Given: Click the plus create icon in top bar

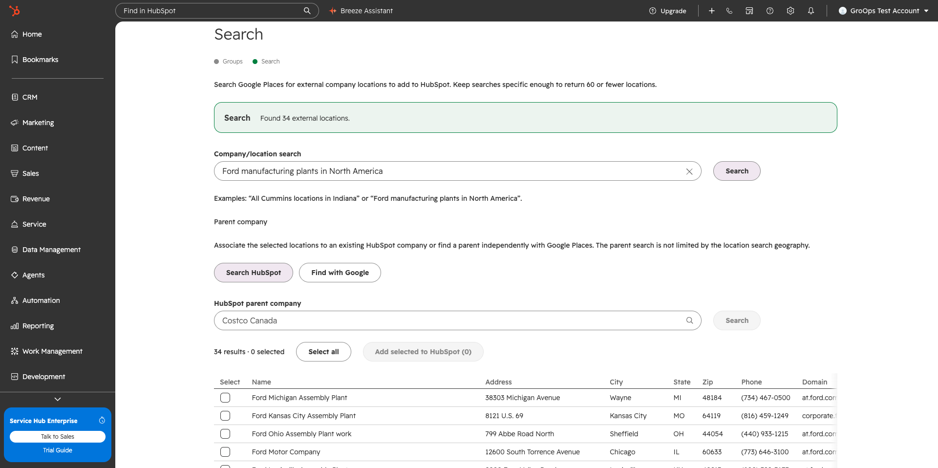Looking at the screenshot, I should (712, 11).
